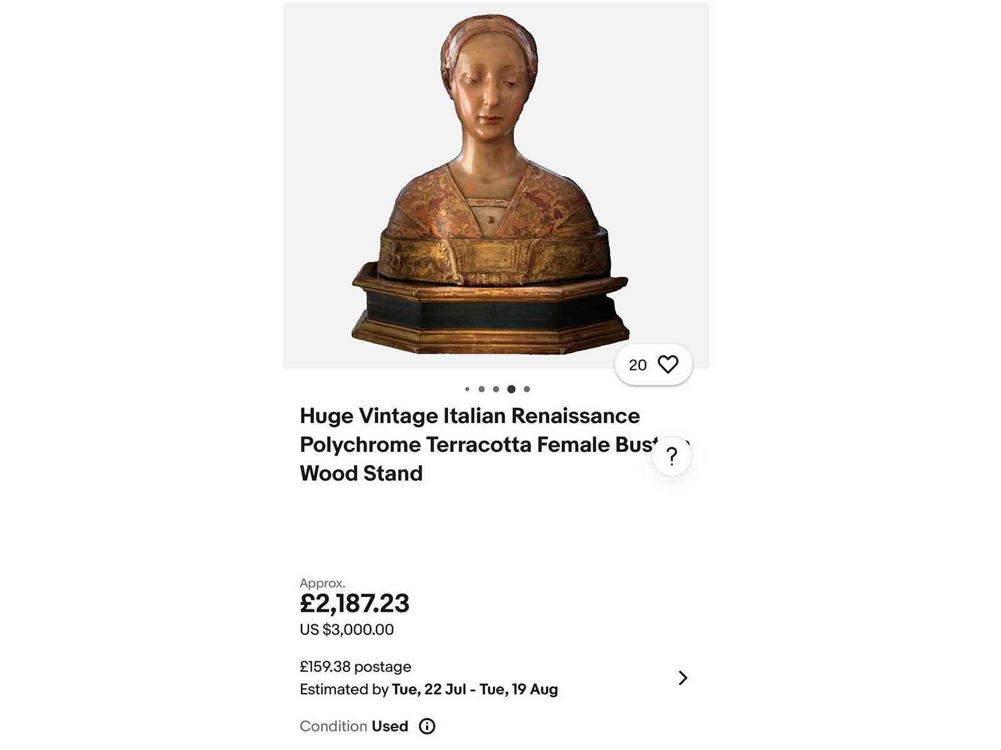The image size is (1001, 750).
Task: Add item to watchlist with heart icon
Action: 668,364
